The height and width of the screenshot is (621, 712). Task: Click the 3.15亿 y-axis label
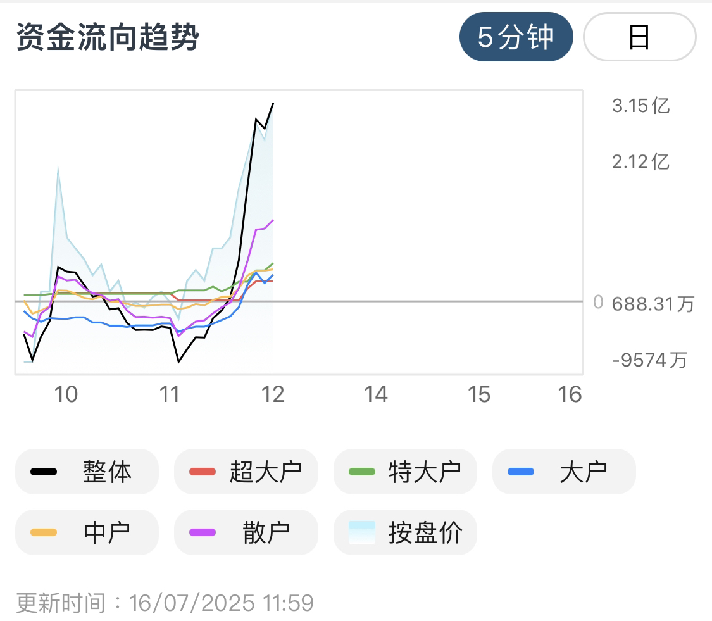point(640,106)
